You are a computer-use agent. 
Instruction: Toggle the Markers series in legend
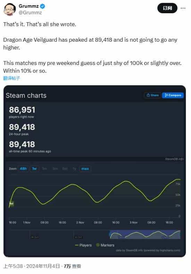point(105,245)
